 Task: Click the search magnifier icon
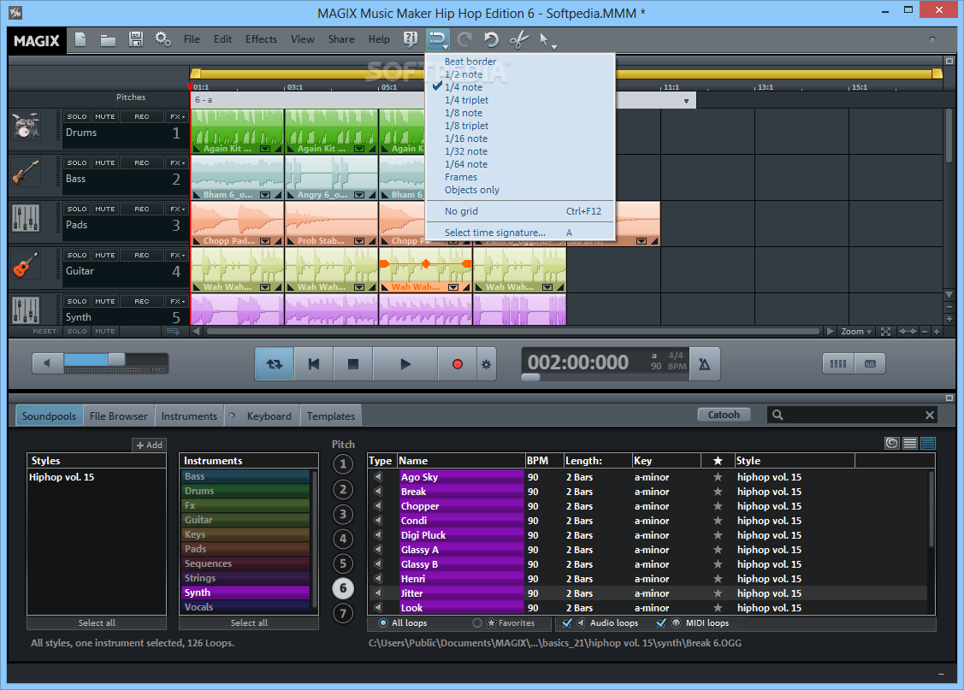tap(778, 416)
